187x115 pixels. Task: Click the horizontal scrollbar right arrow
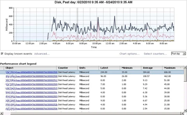[x=182, y=113]
